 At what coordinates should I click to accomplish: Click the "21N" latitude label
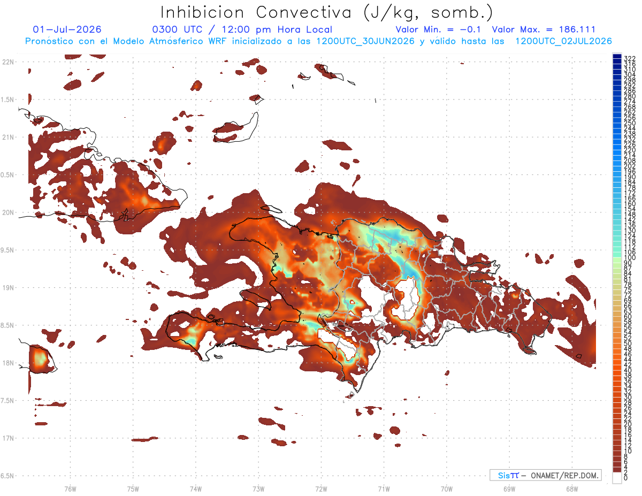(7, 137)
